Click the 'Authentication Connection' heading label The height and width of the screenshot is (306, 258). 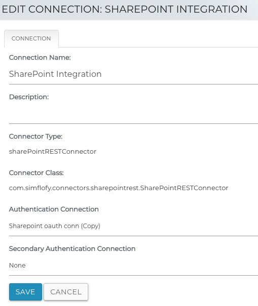[54, 209]
